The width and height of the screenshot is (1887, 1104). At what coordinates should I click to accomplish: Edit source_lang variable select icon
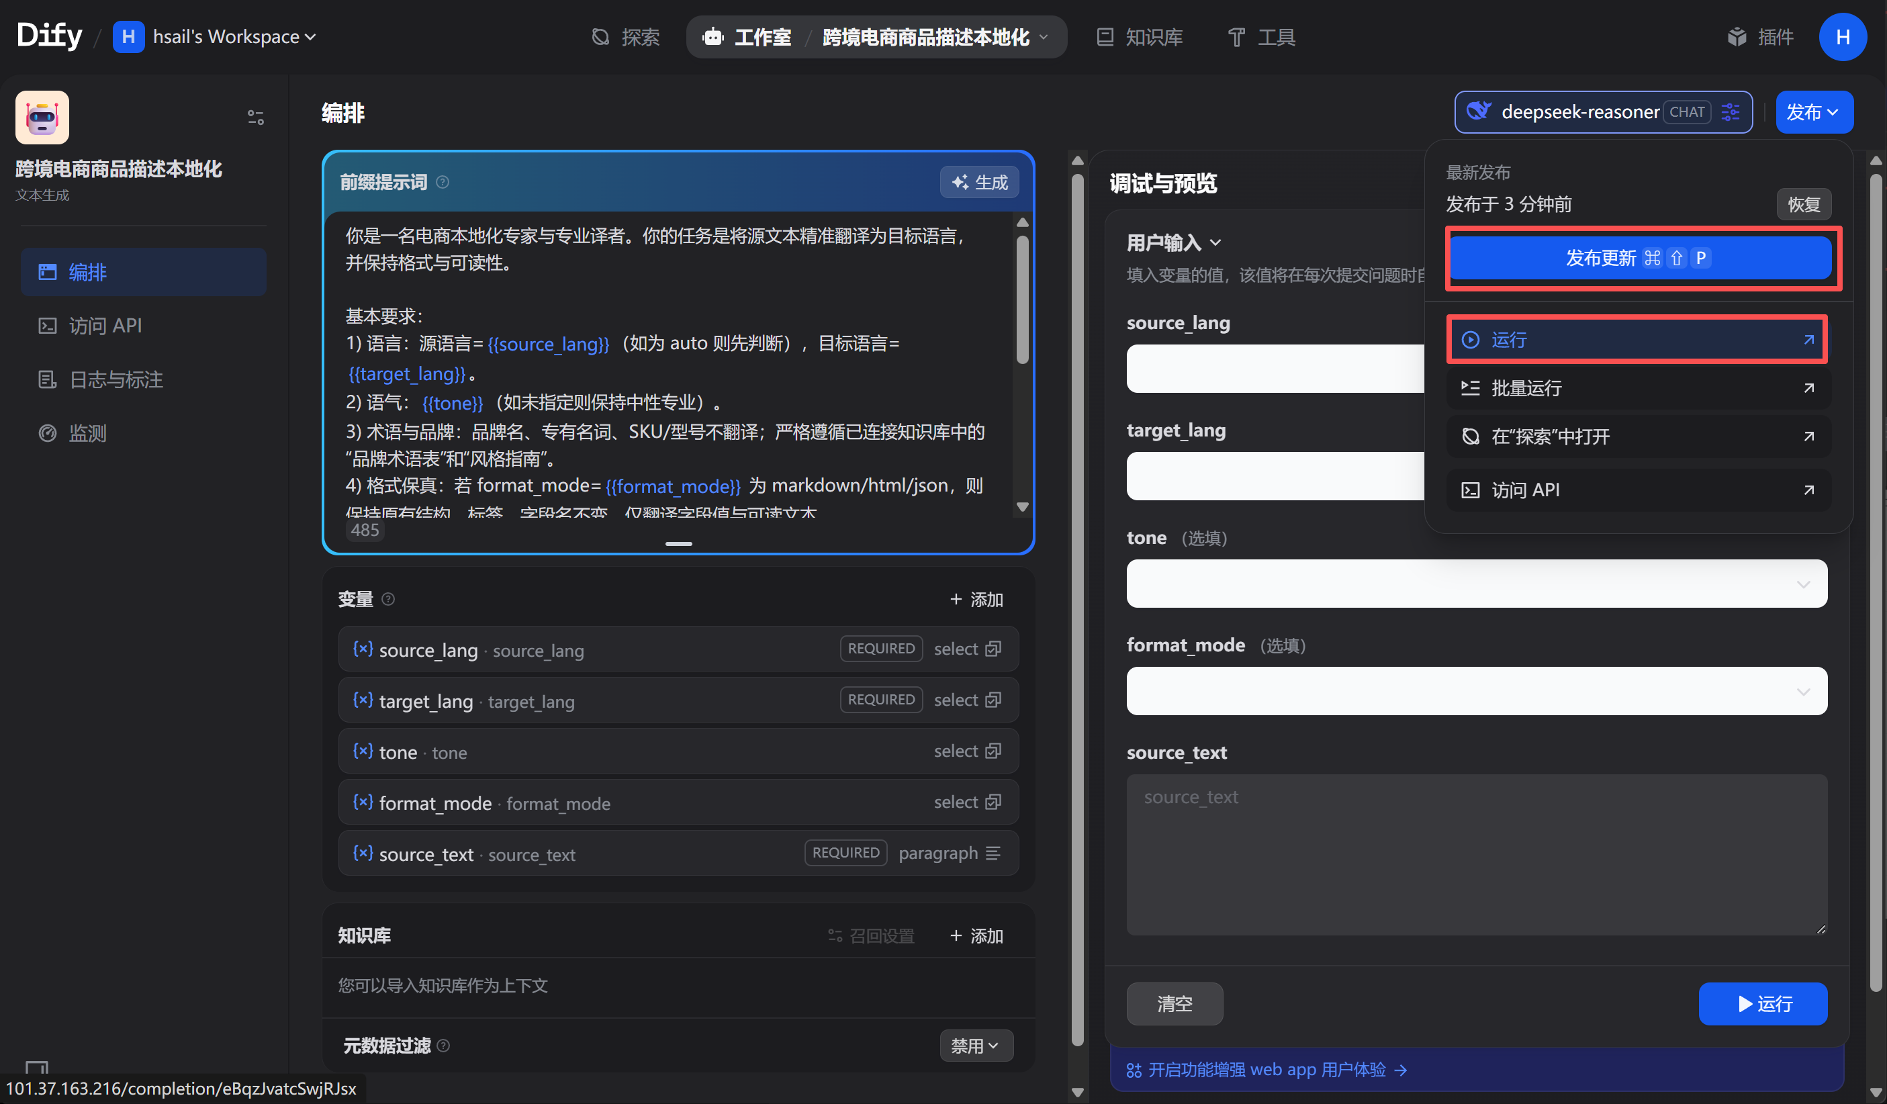[x=994, y=649]
